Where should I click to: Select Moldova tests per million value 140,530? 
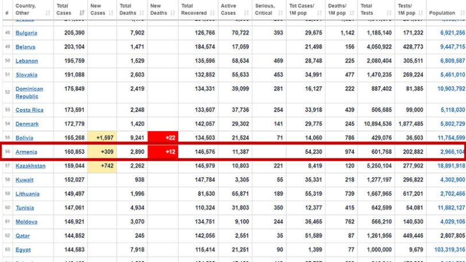coord(413,221)
